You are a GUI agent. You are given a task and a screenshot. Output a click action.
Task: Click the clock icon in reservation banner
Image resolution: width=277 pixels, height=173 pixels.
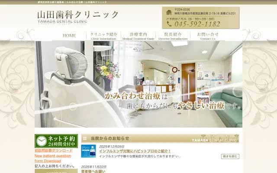pos(42,141)
